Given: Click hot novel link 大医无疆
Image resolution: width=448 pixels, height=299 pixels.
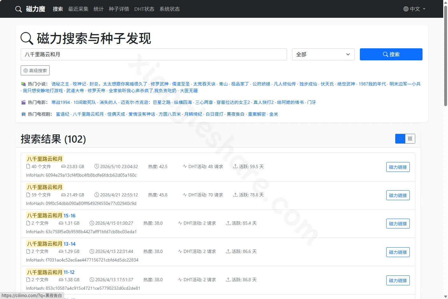Looking at the screenshot, I should pos(189,91).
